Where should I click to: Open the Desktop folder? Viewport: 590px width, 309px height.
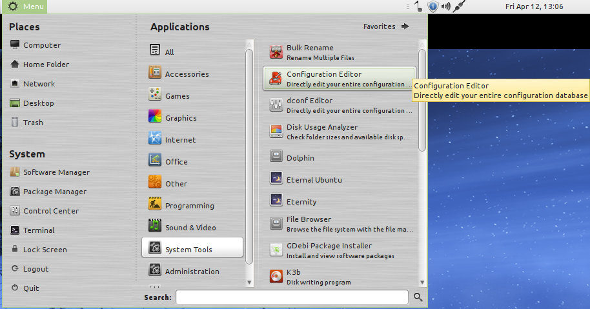pos(32,103)
